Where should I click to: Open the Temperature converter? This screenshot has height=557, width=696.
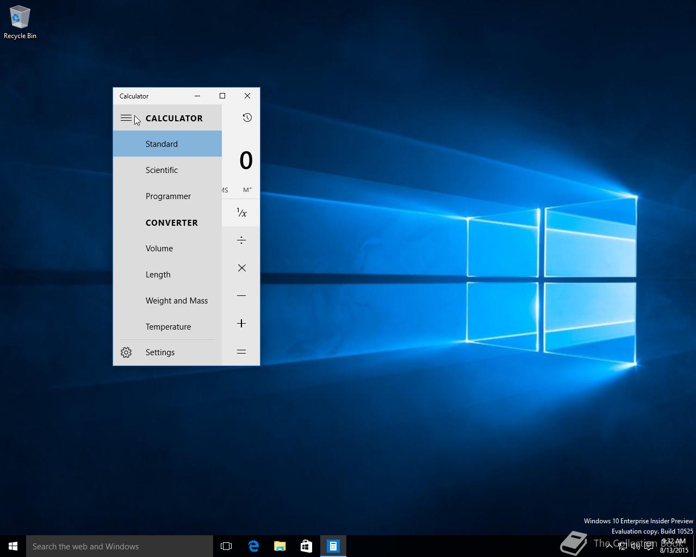167,327
